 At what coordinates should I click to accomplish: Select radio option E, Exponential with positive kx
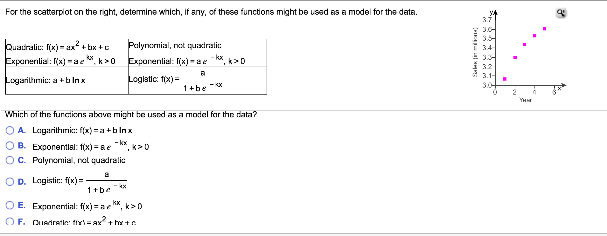10,206
